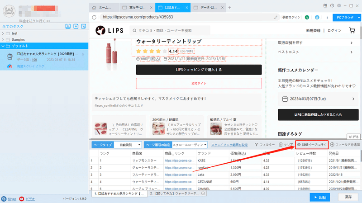The width and height of the screenshot is (362, 203).
Task: Click the blue water drop icon in toolbar
Action: tap(317, 17)
